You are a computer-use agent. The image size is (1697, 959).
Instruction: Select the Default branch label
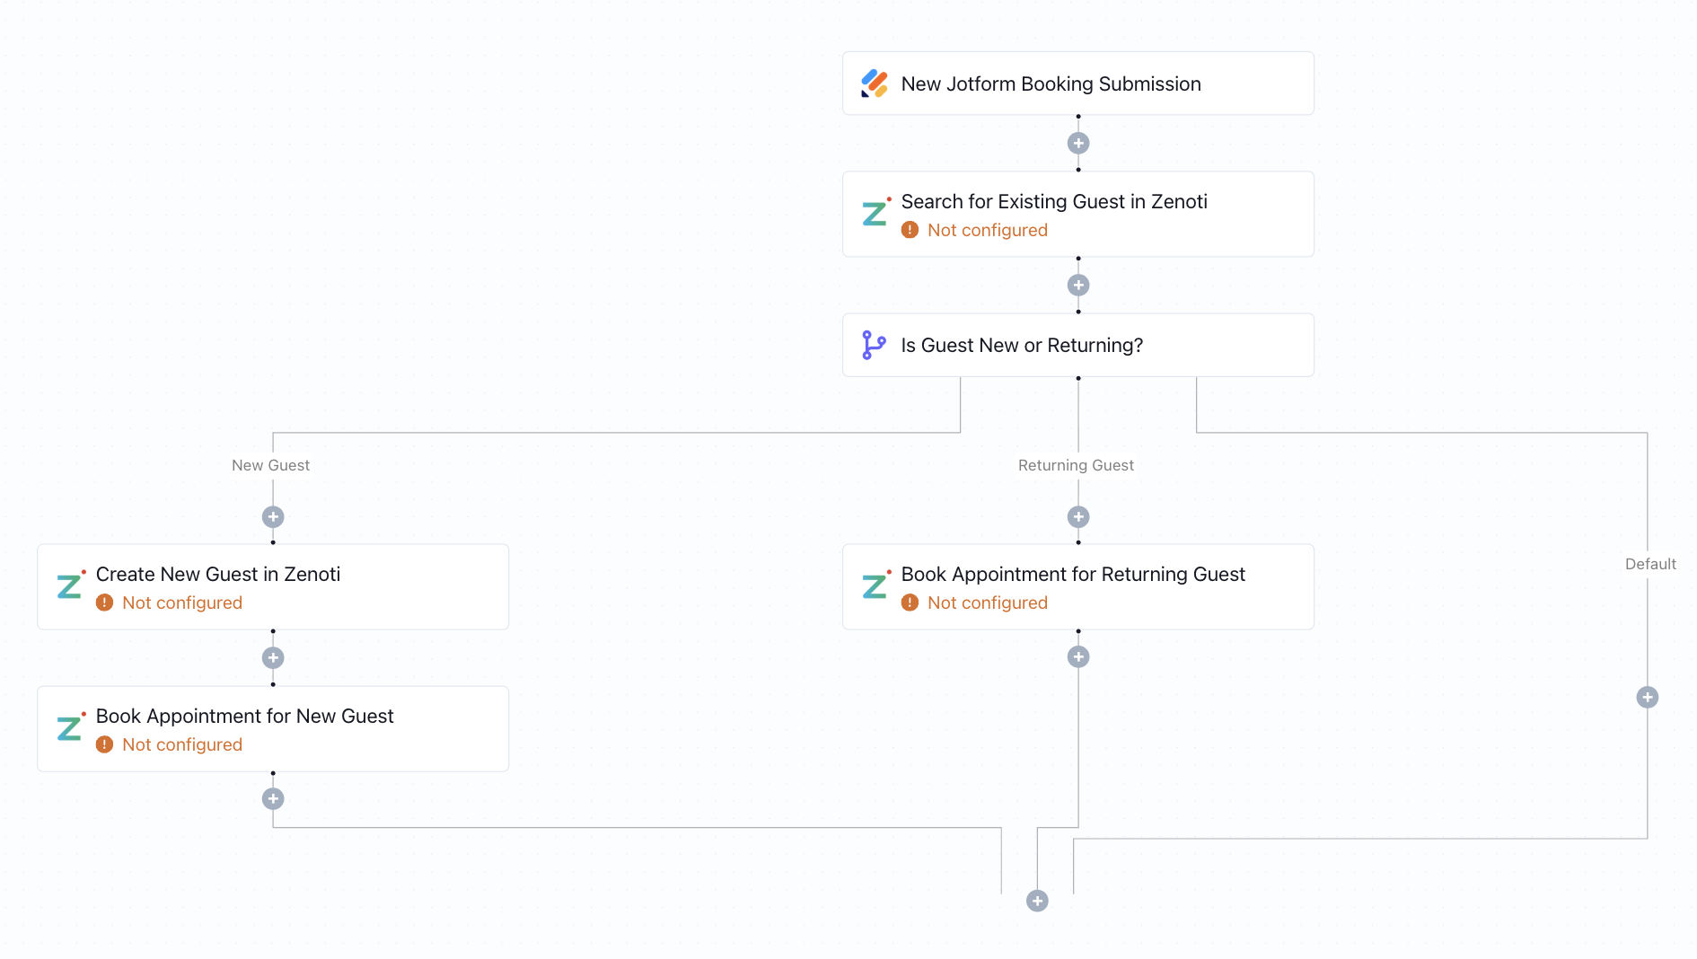tap(1649, 564)
